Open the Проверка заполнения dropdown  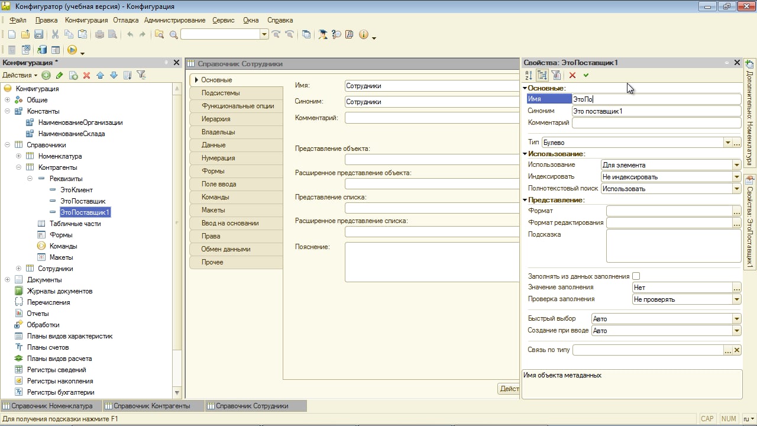tap(736, 299)
